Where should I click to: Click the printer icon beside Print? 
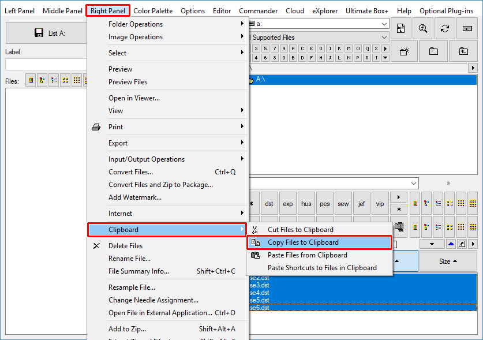point(96,127)
